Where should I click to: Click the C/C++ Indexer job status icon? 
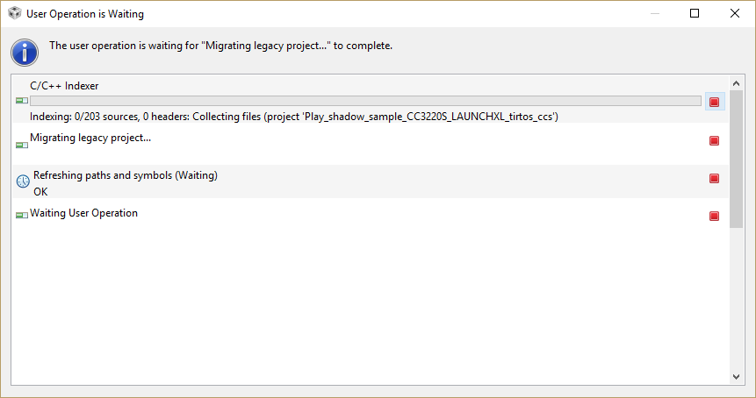point(22,101)
